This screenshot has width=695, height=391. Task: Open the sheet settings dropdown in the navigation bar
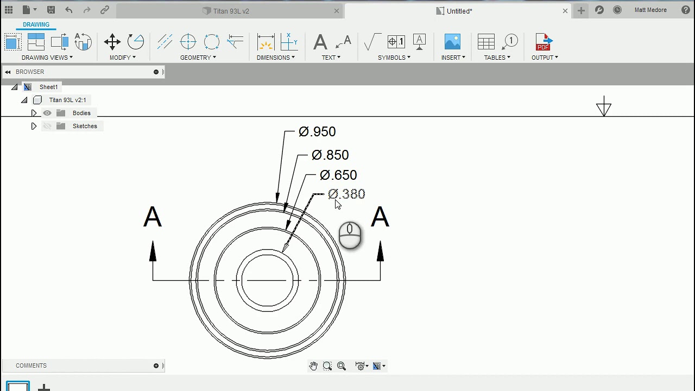pos(379,366)
